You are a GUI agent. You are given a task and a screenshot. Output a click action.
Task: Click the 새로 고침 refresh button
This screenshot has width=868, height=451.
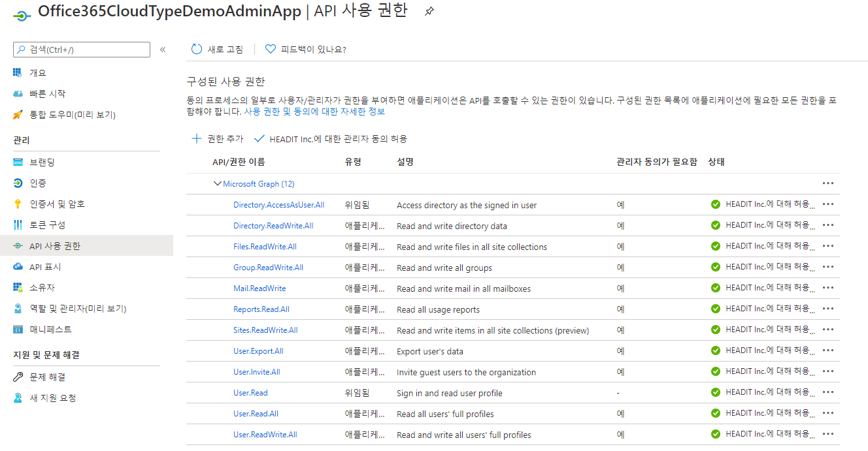click(x=217, y=49)
